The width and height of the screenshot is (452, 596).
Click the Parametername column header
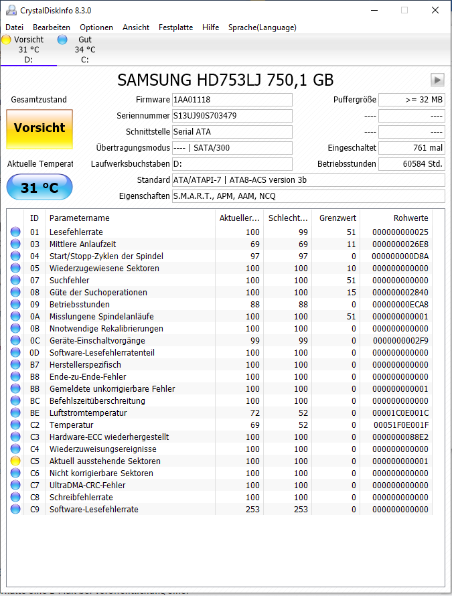(x=130, y=218)
